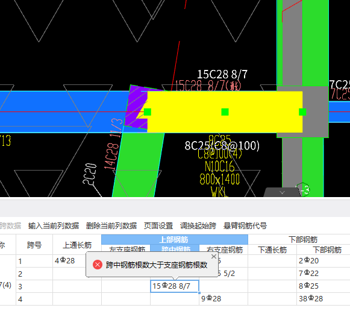Click 下通长筋 column header

[272, 250]
